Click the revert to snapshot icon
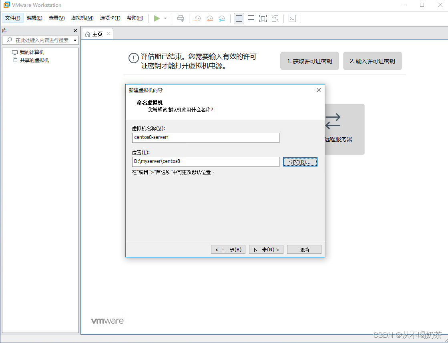 coord(210,18)
